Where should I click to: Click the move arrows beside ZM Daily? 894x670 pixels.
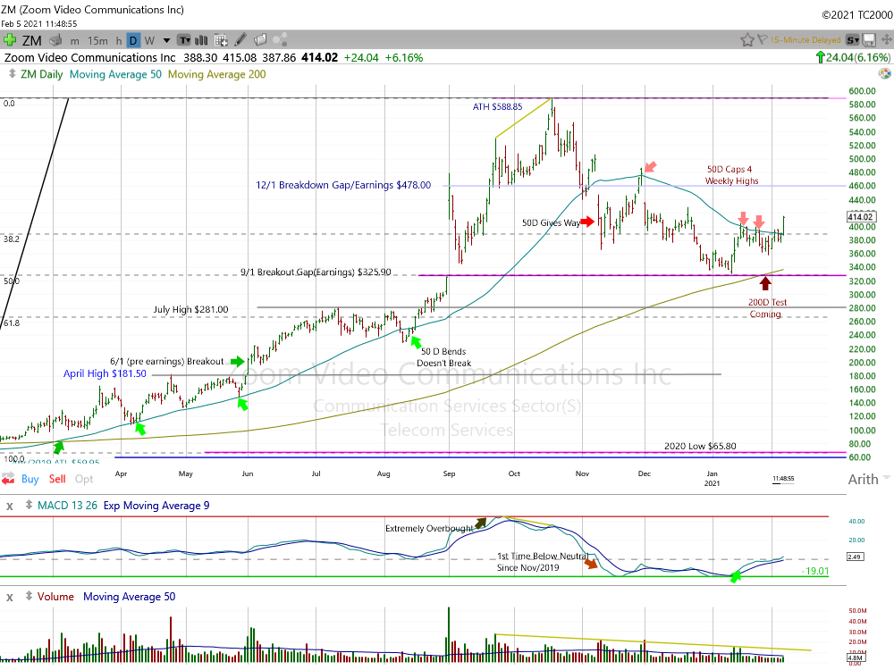[12, 74]
